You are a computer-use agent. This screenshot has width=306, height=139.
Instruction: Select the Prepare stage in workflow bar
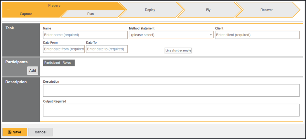click(x=54, y=6)
